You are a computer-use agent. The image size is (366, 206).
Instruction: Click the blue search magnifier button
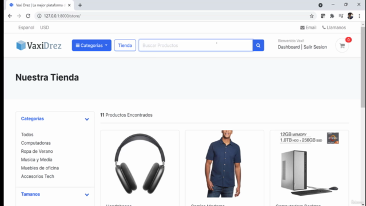pos(258,45)
